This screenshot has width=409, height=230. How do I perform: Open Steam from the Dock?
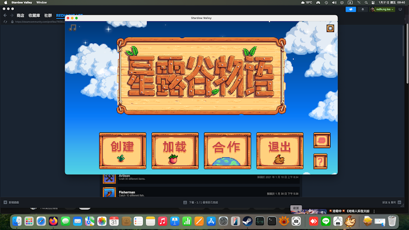tap(248, 222)
